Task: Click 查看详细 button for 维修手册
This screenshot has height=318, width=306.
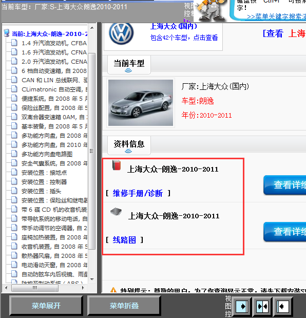Action: tap(285, 185)
